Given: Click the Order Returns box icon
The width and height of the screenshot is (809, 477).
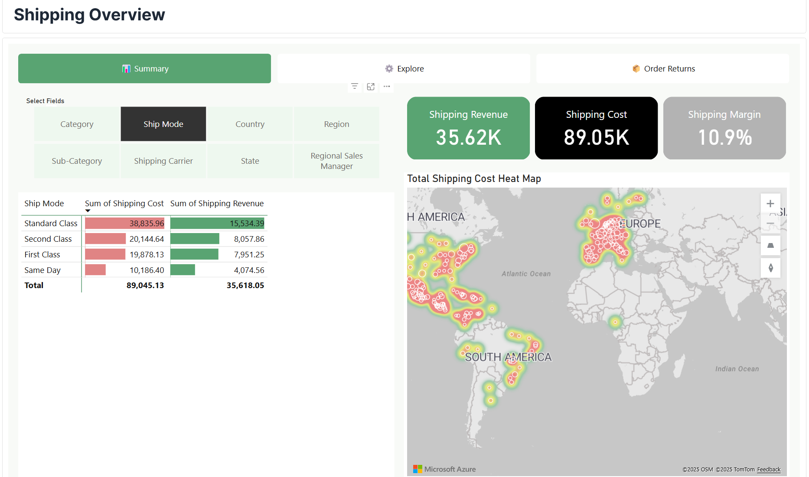Looking at the screenshot, I should 636,68.
